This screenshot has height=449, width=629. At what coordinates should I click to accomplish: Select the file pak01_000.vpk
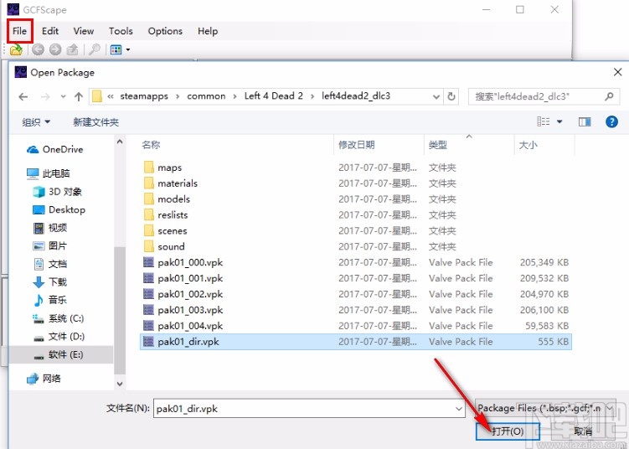(x=356, y=262)
